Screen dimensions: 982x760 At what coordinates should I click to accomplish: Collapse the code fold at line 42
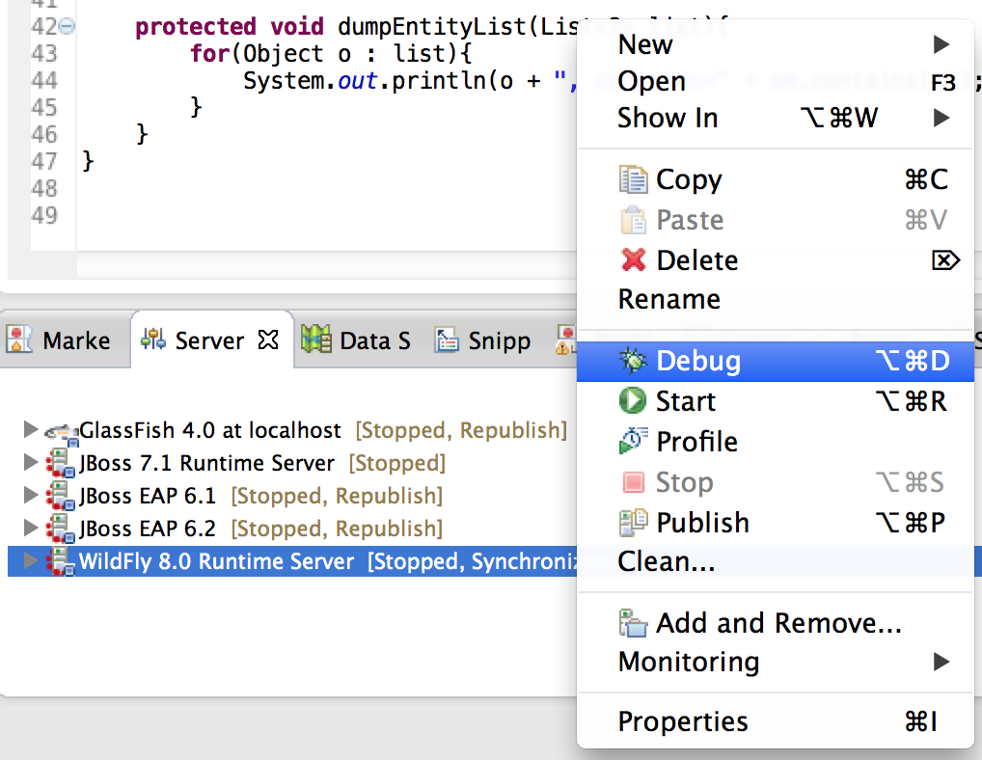pyautogui.click(x=67, y=26)
